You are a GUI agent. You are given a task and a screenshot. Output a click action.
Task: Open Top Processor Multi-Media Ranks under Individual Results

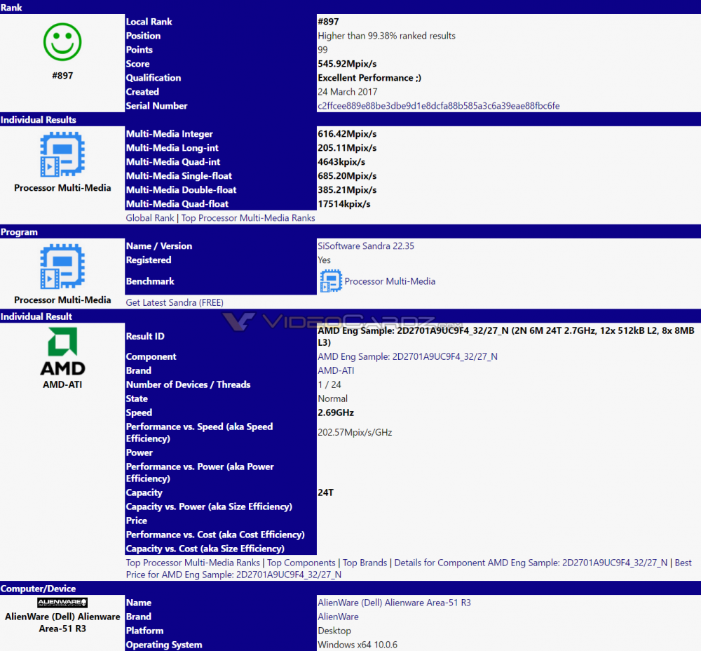(248, 218)
